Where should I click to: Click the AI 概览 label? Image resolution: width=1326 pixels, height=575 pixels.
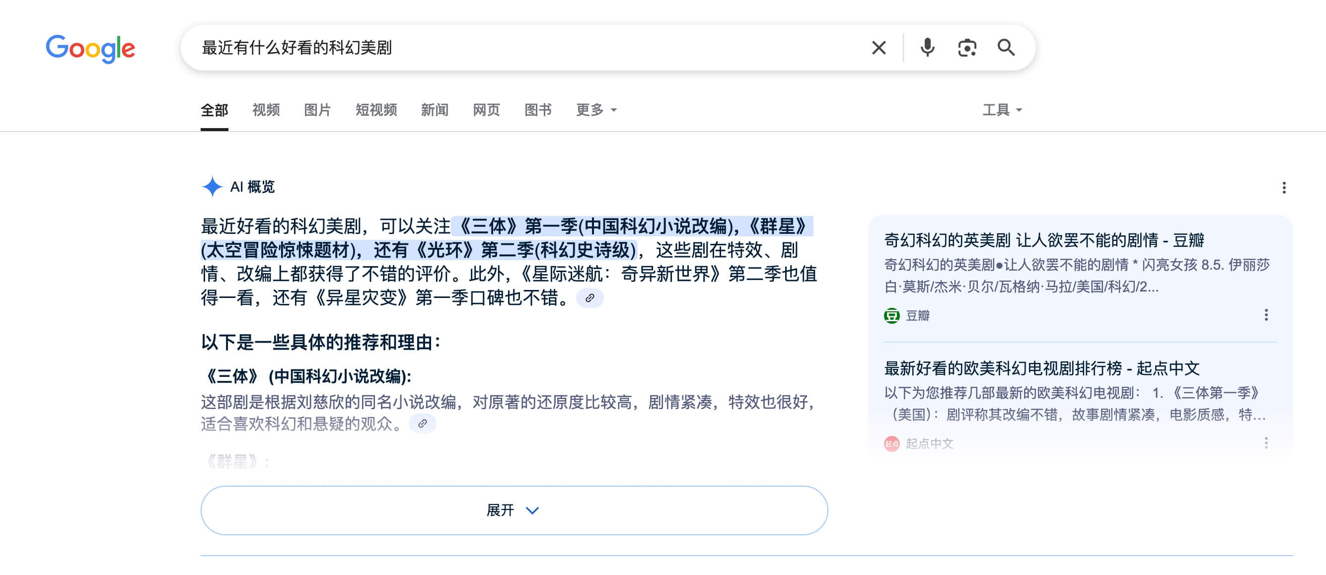tap(252, 187)
